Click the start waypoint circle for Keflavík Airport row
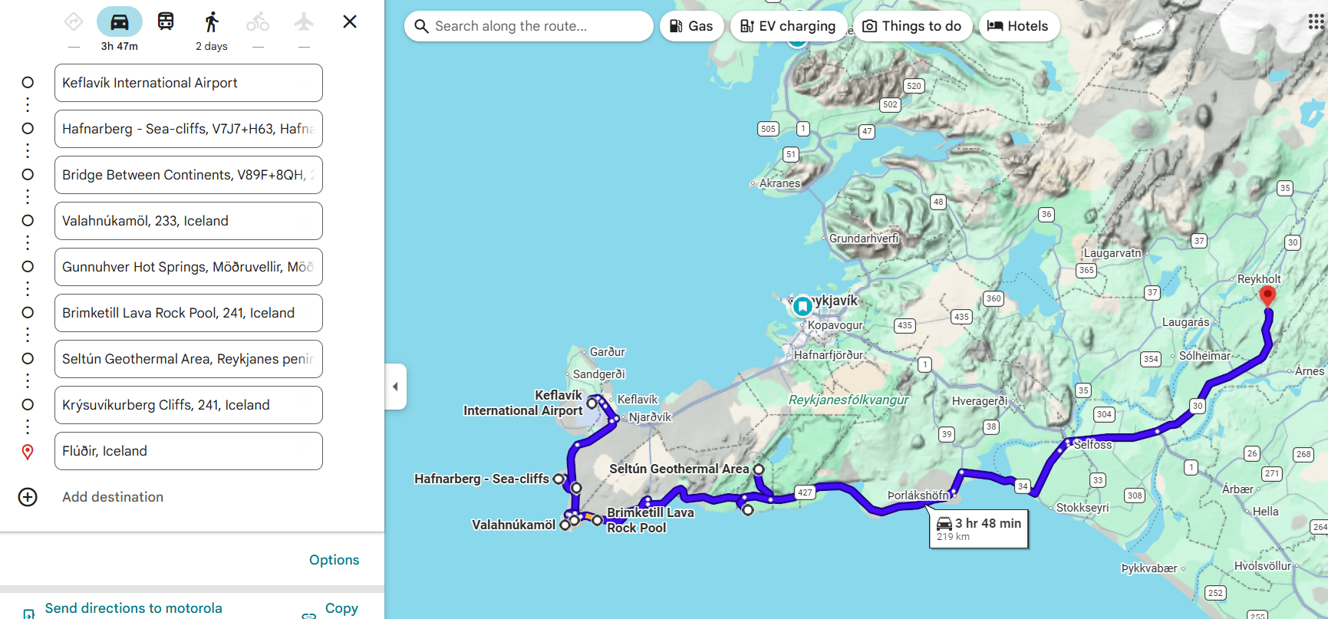 point(28,82)
